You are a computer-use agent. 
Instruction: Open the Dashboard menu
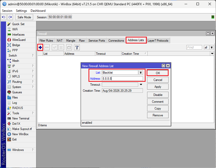[x=38, y=11]
